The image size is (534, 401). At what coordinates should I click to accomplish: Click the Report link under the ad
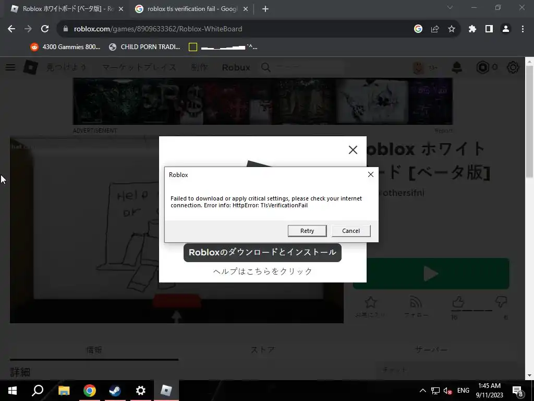point(443,131)
